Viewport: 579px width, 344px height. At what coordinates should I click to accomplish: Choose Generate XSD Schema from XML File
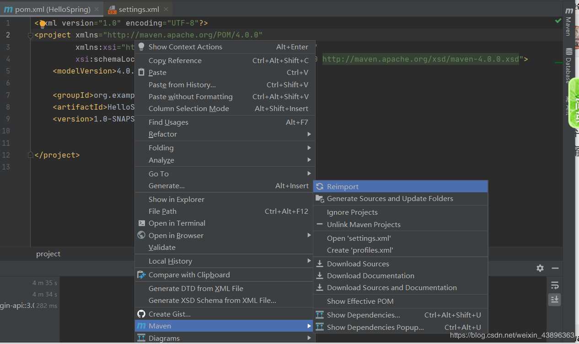pos(224,300)
